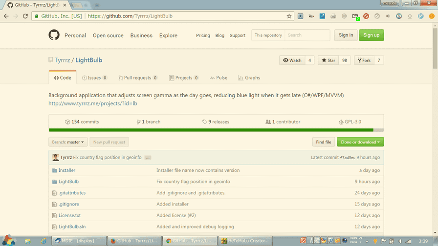Open the Support link
This screenshot has width=438, height=246.
(238, 36)
